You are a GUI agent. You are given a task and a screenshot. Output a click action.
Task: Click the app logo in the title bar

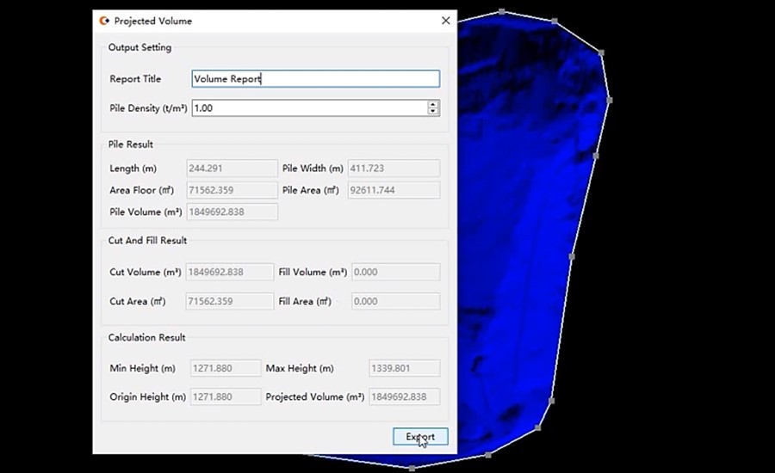click(x=104, y=21)
